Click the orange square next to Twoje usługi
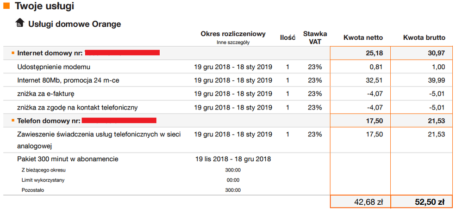 (x=6, y=6)
